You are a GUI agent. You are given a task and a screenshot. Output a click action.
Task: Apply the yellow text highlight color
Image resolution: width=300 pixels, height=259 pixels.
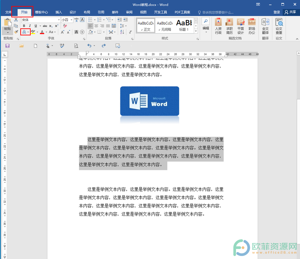pos(33,32)
